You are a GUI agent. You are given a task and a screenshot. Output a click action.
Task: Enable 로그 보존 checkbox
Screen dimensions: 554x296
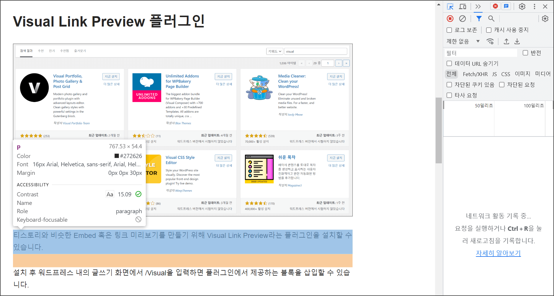pos(449,30)
